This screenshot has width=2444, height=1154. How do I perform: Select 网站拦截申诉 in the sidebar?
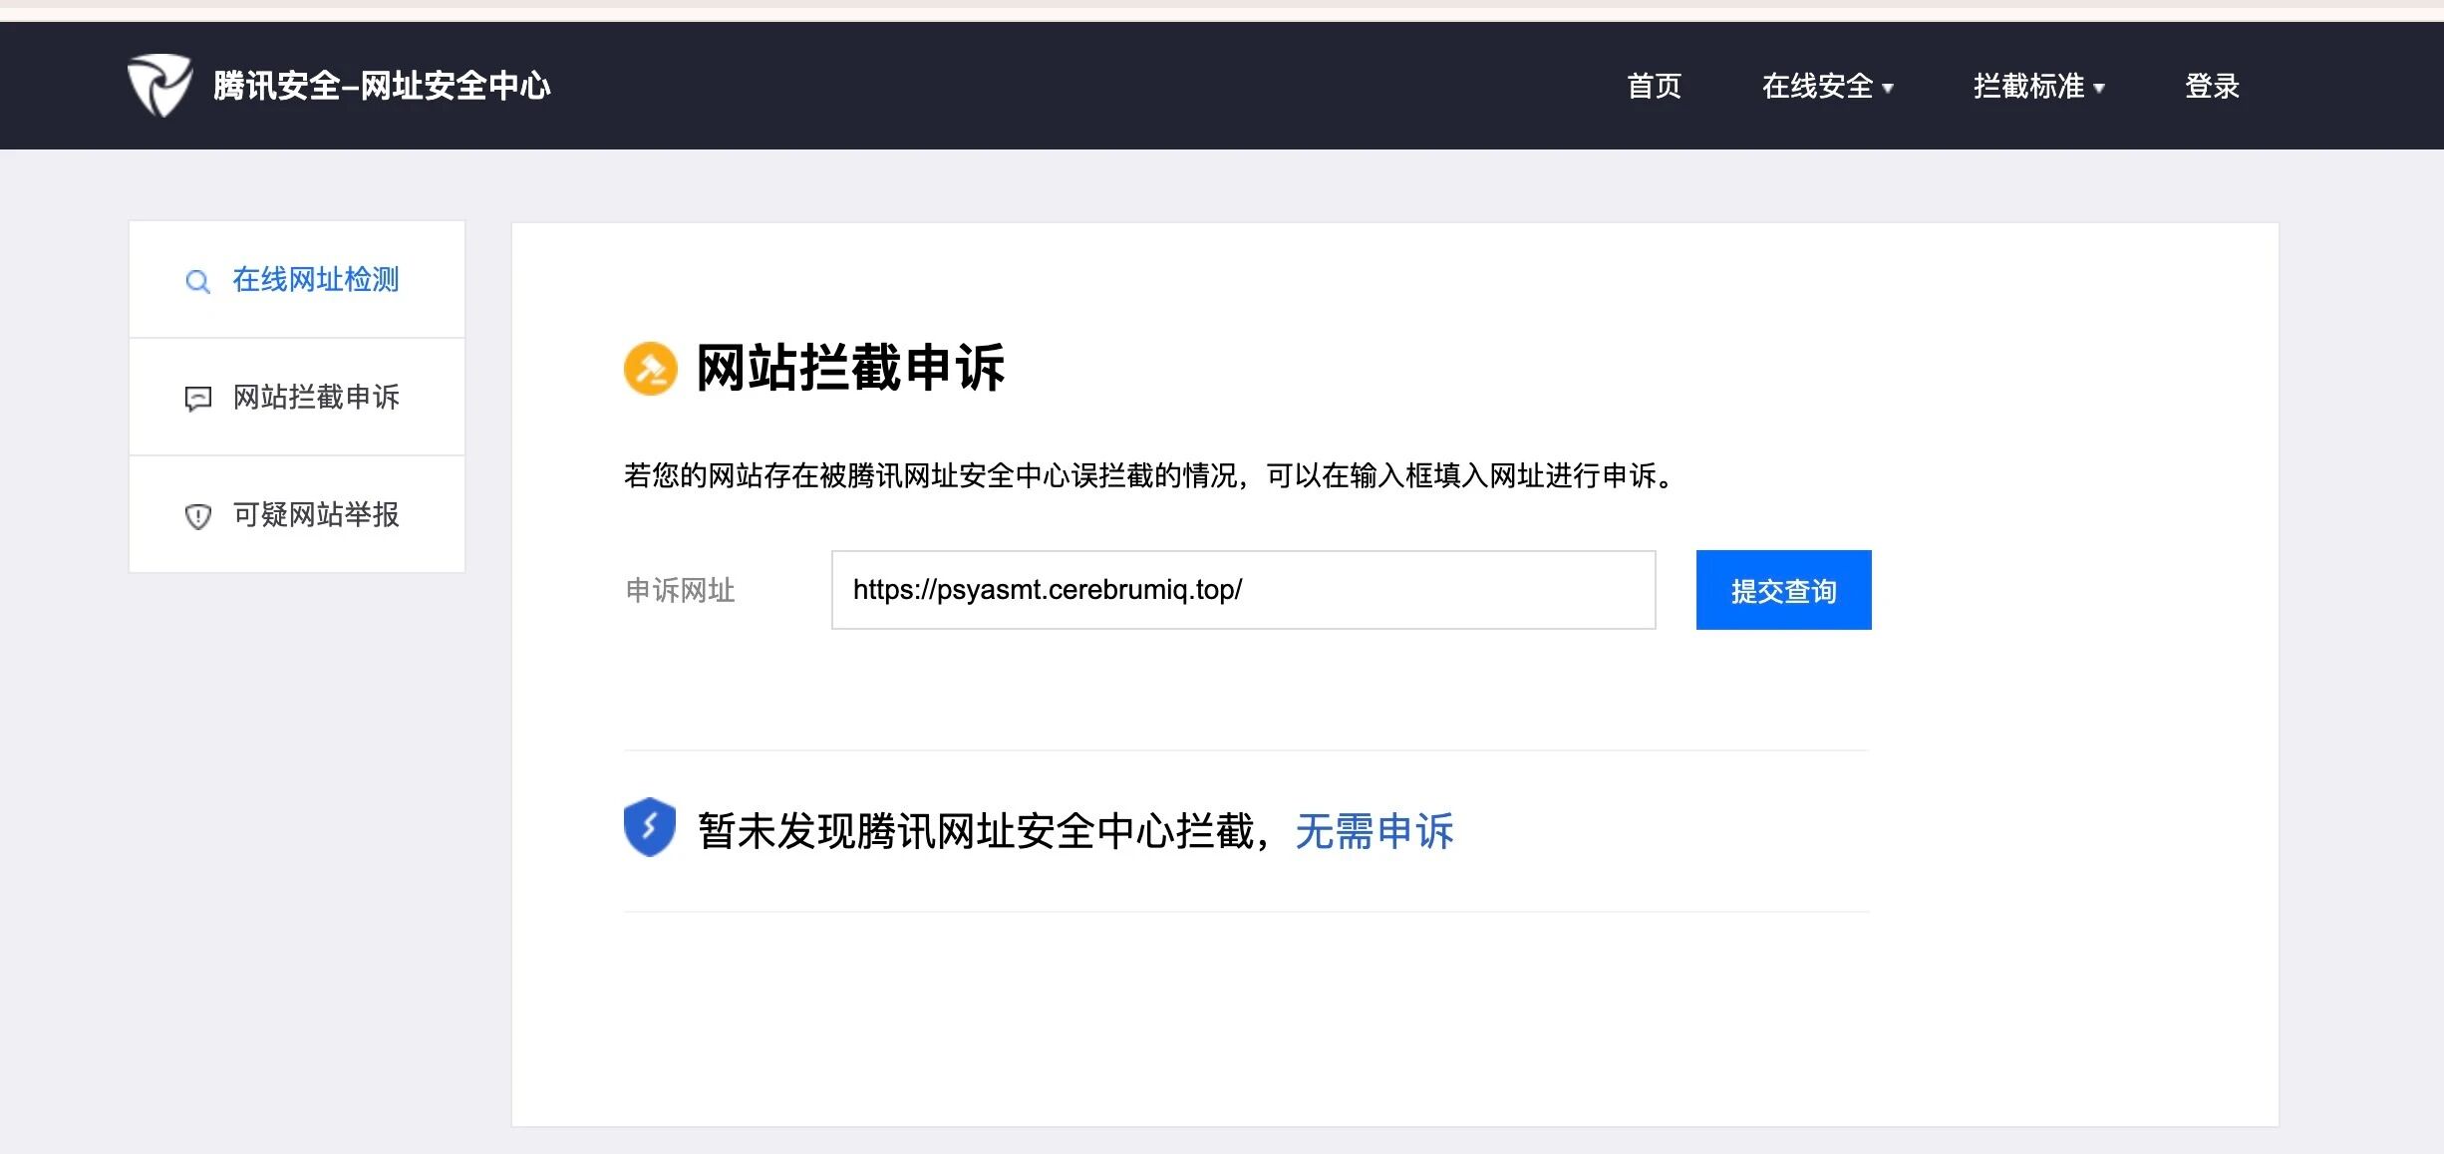coord(315,398)
